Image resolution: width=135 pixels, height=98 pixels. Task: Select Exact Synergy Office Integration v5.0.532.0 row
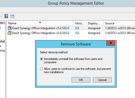[x=71, y=28]
